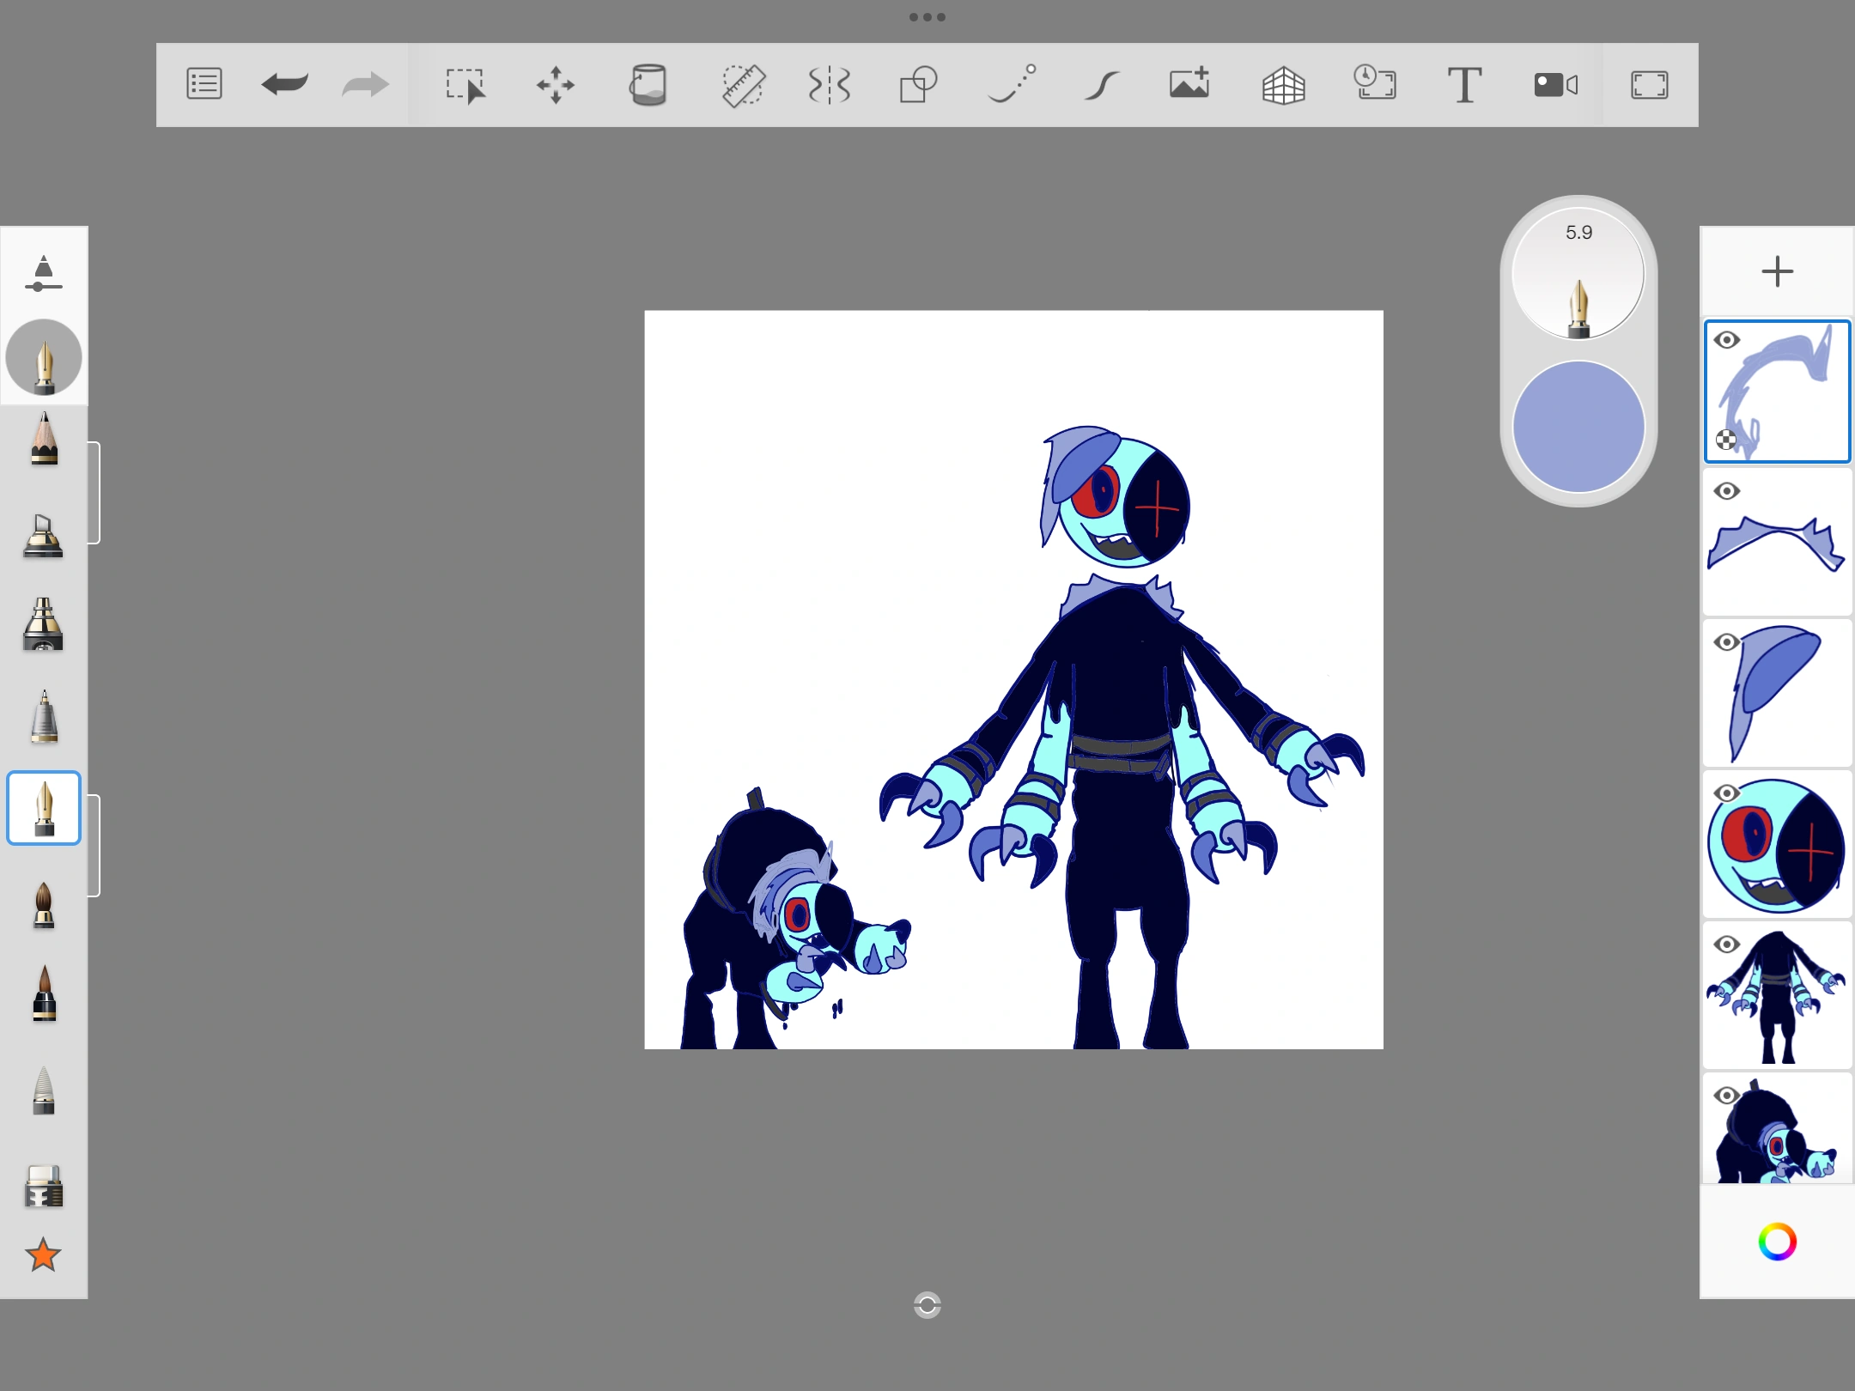The height and width of the screenshot is (1391, 1855).
Task: Add a new layer with the plus
Action: tap(1778, 272)
